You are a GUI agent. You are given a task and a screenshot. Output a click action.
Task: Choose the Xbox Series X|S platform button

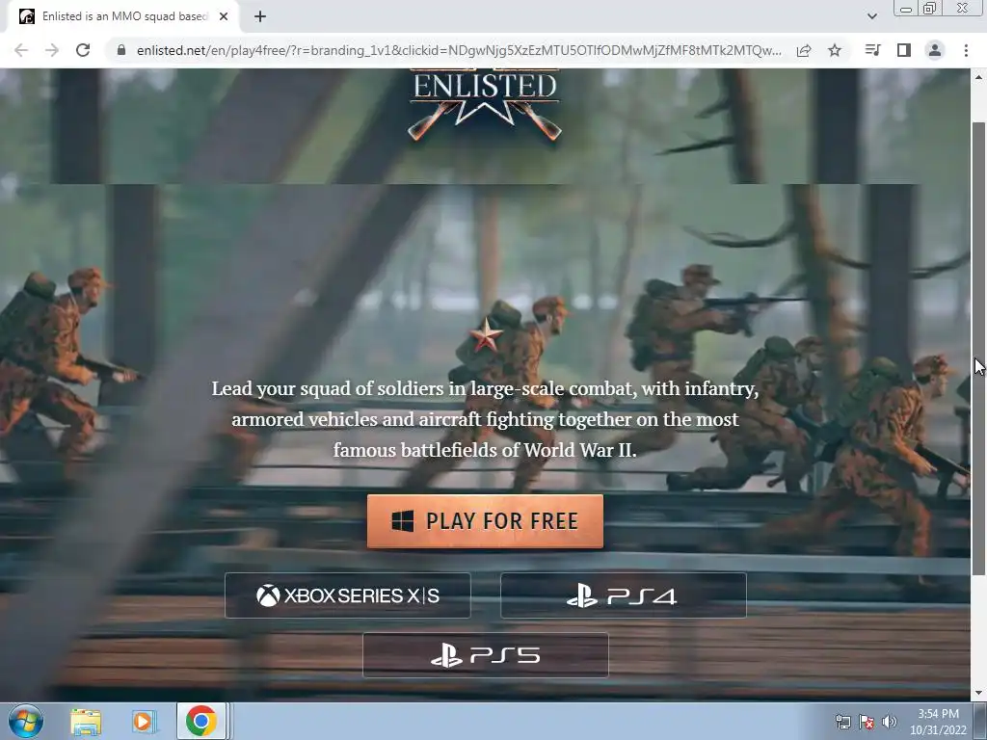pyautogui.click(x=347, y=595)
